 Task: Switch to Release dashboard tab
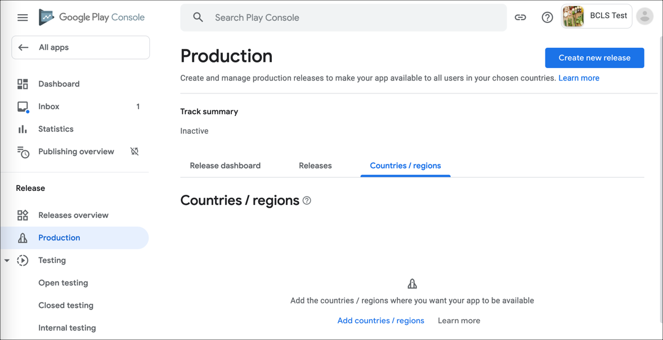click(225, 165)
